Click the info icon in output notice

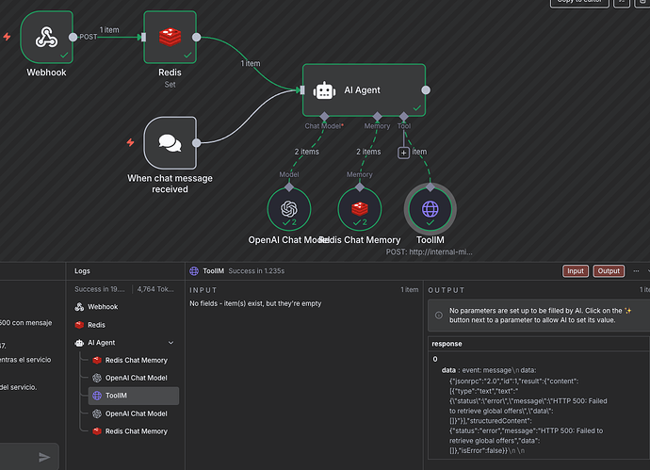[439, 316]
